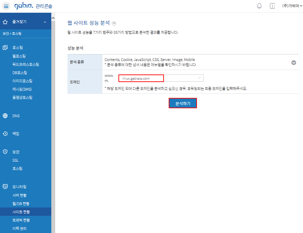Select SSL under 보안
Image resolution: width=303 pixels, height=233 pixels.
pyautogui.click(x=15, y=160)
